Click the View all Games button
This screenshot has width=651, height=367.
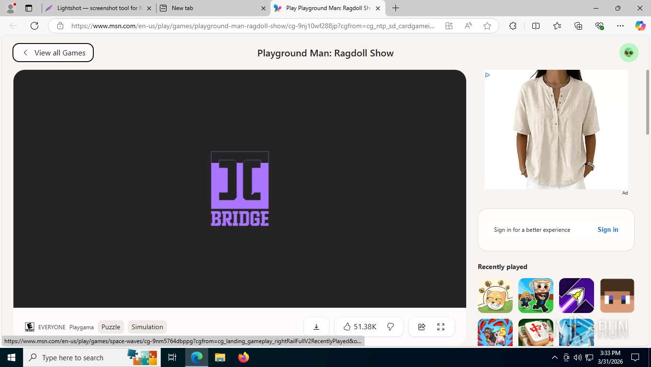(53, 53)
